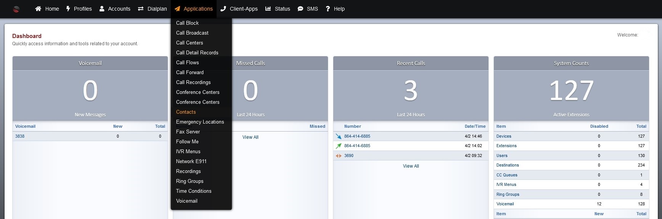662x219 pixels.
Task: Open Extensions in System Counts
Action: click(506, 146)
